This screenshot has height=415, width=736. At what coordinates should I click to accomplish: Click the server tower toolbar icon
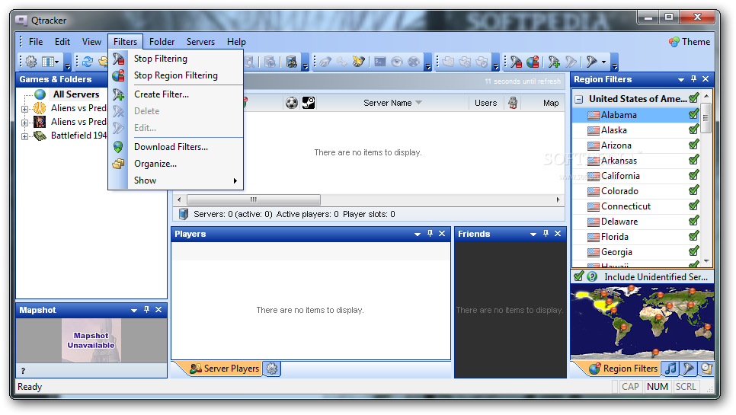pyautogui.click(x=292, y=62)
